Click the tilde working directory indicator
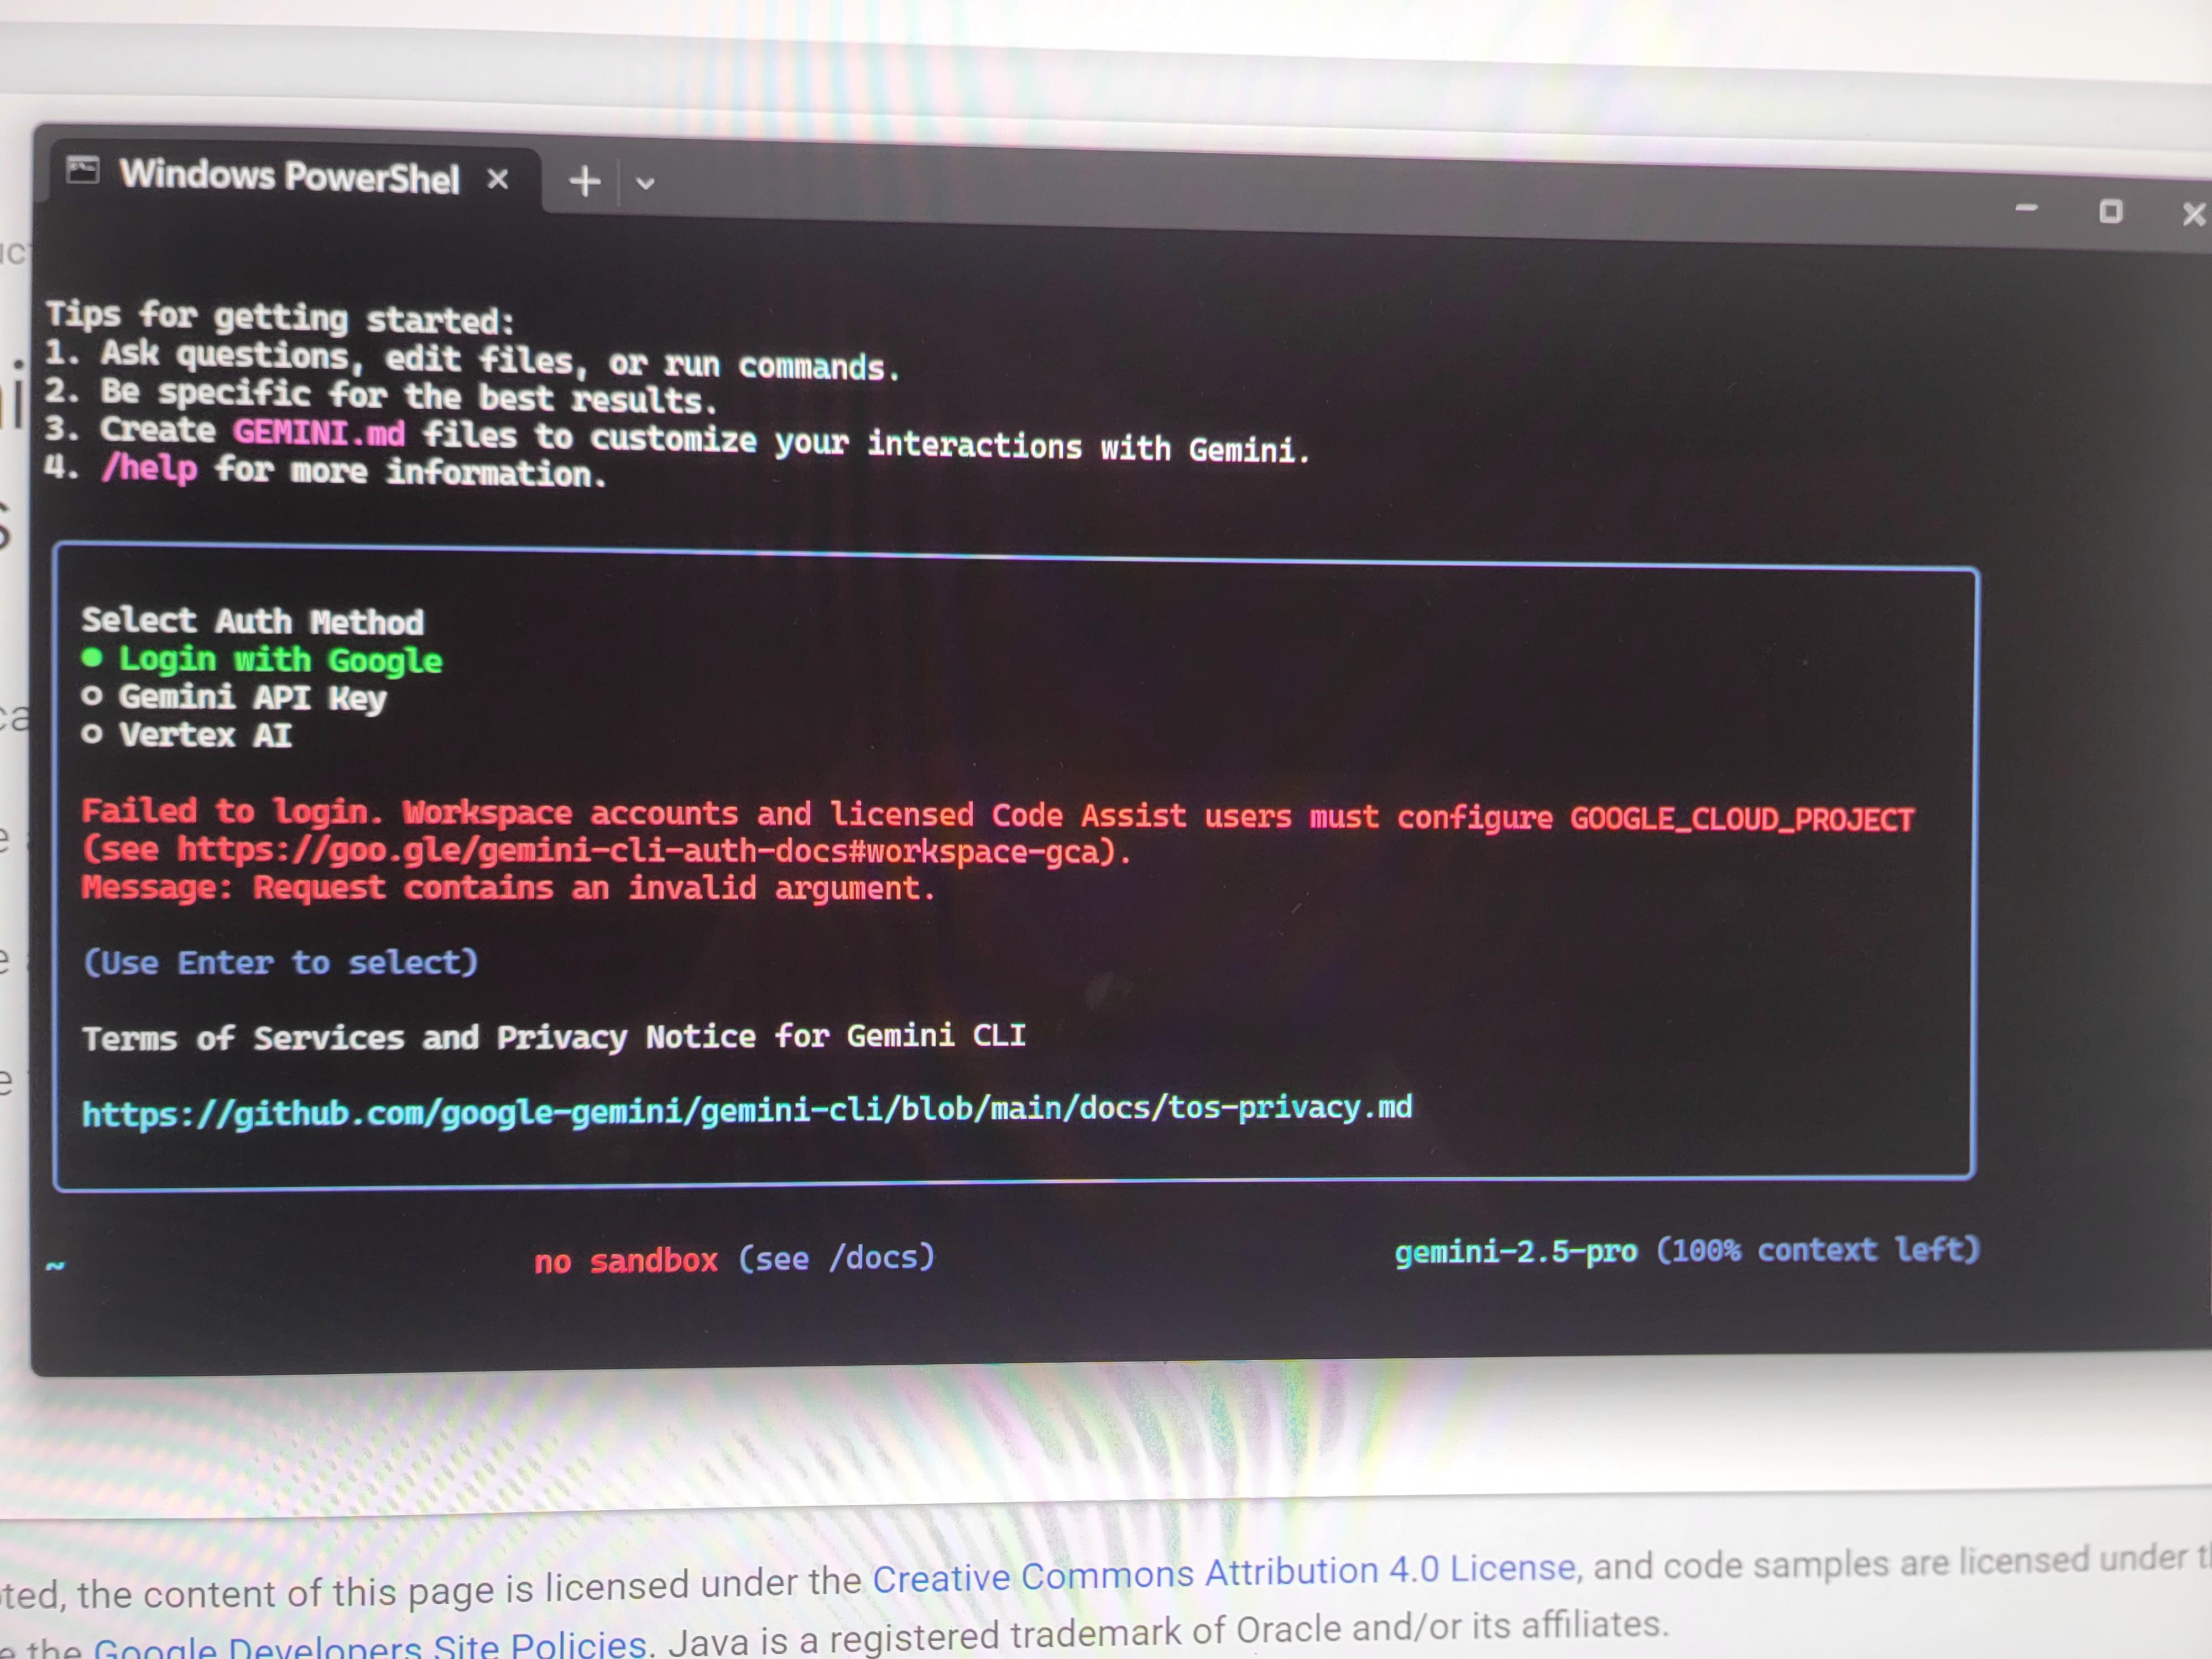This screenshot has height=1659, width=2212. point(55,1266)
